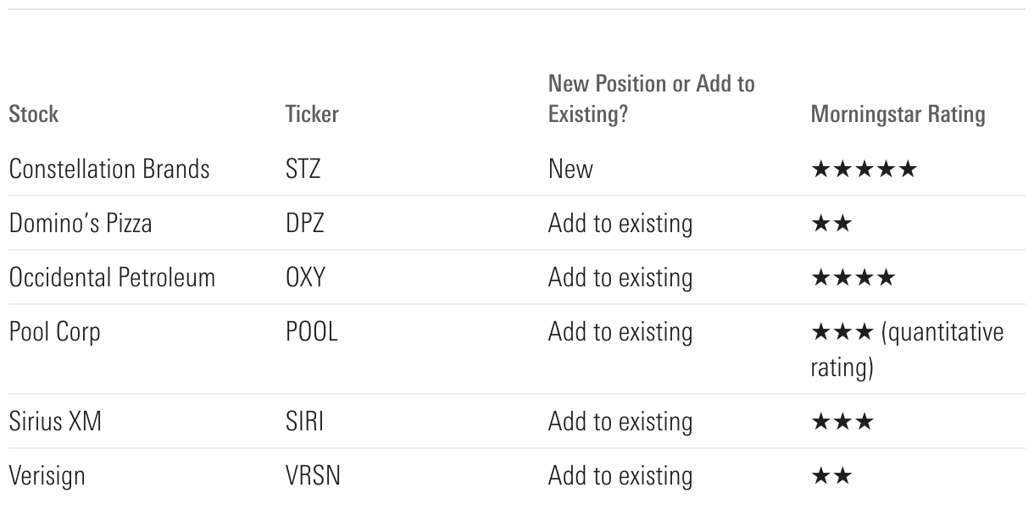
Task: Click the five-star rating for Constellation Brands
Action: [864, 169]
